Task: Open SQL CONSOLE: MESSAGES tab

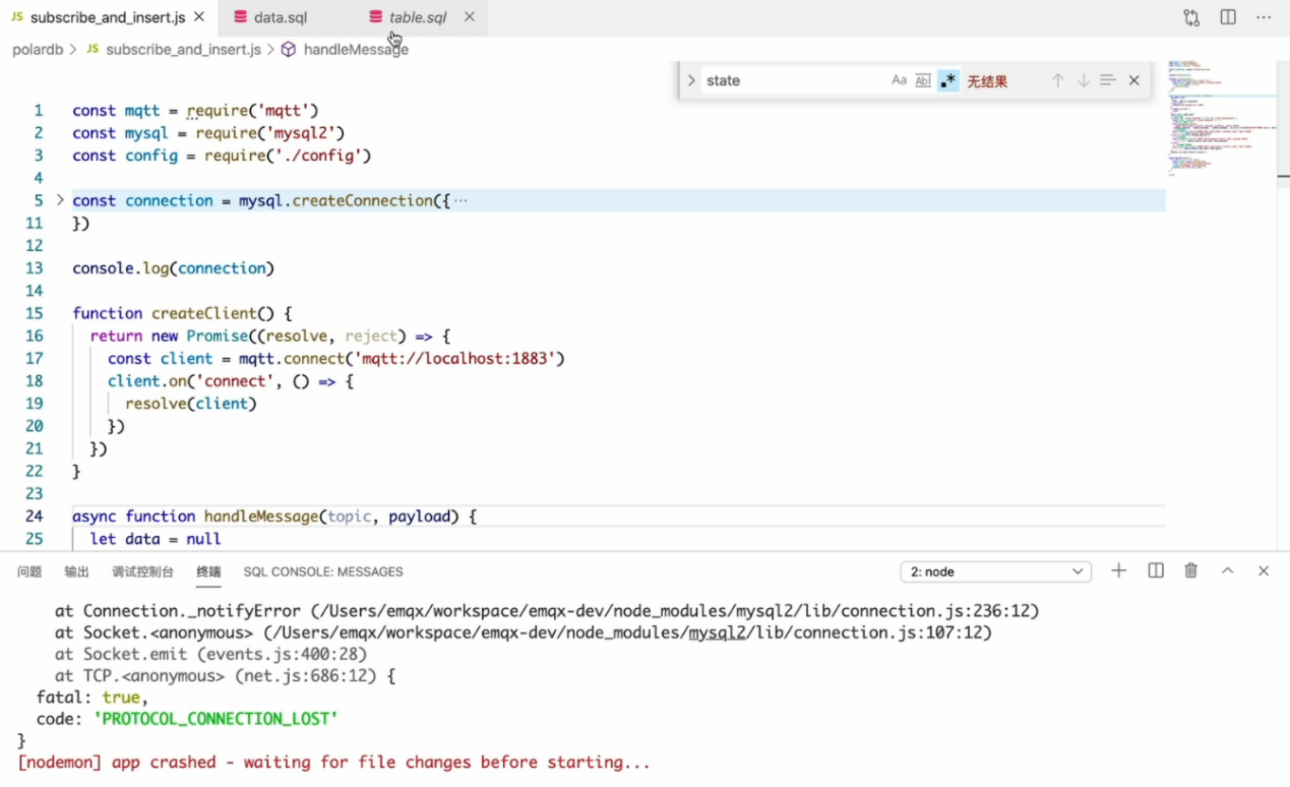Action: [323, 572]
